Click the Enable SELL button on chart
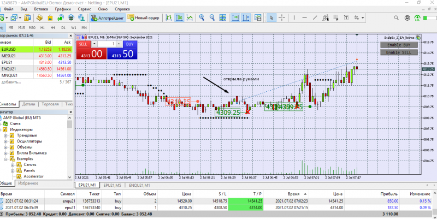This screenshot has width=437, height=219. tap(399, 52)
